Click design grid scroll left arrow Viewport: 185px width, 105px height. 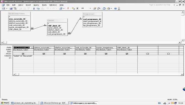(14, 74)
